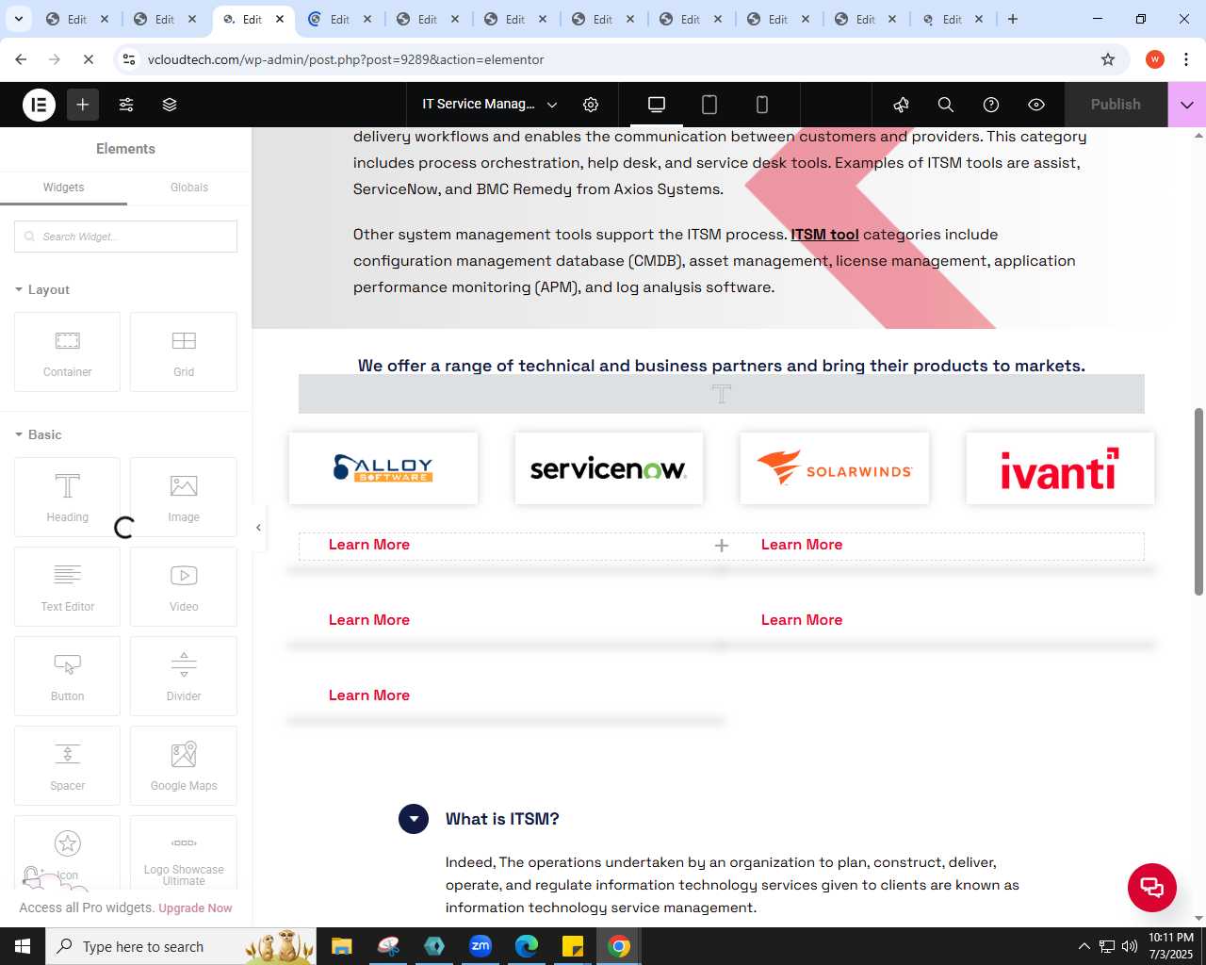Click the address bar URL
The image size is (1206, 965).
click(x=346, y=59)
